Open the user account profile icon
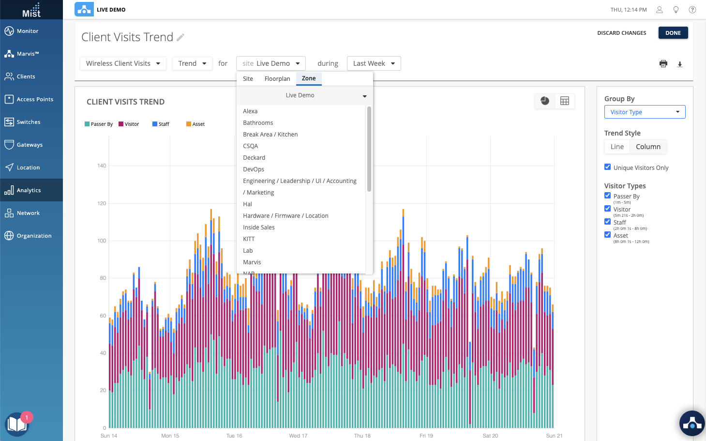The image size is (706, 441). click(659, 10)
